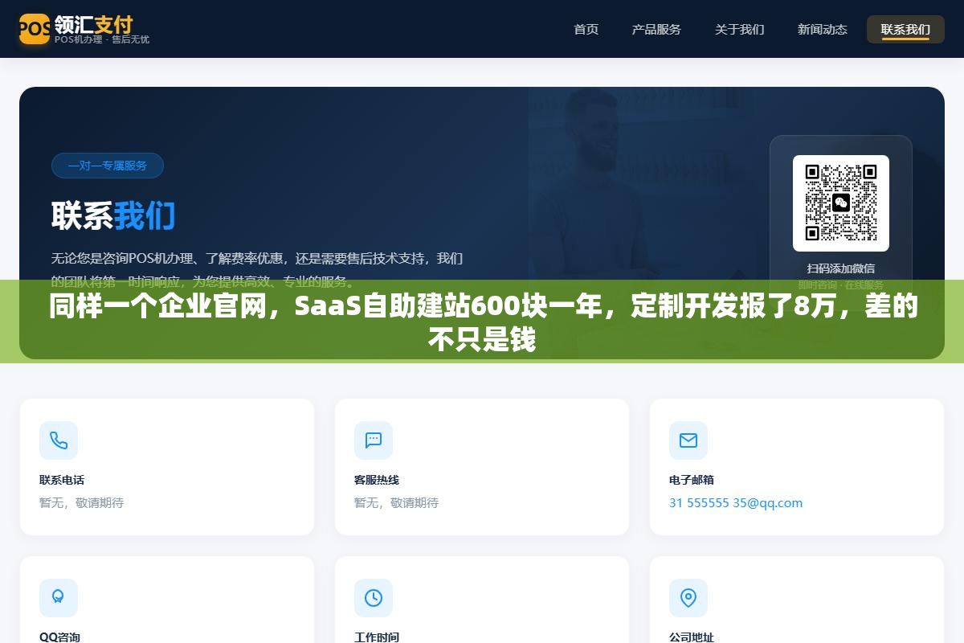Click the chat bubble icon above 客服热线
The height and width of the screenshot is (643, 964).
(x=374, y=440)
